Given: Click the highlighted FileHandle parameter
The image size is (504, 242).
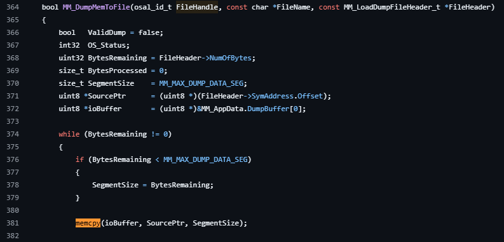Looking at the screenshot, I should coord(197,7).
